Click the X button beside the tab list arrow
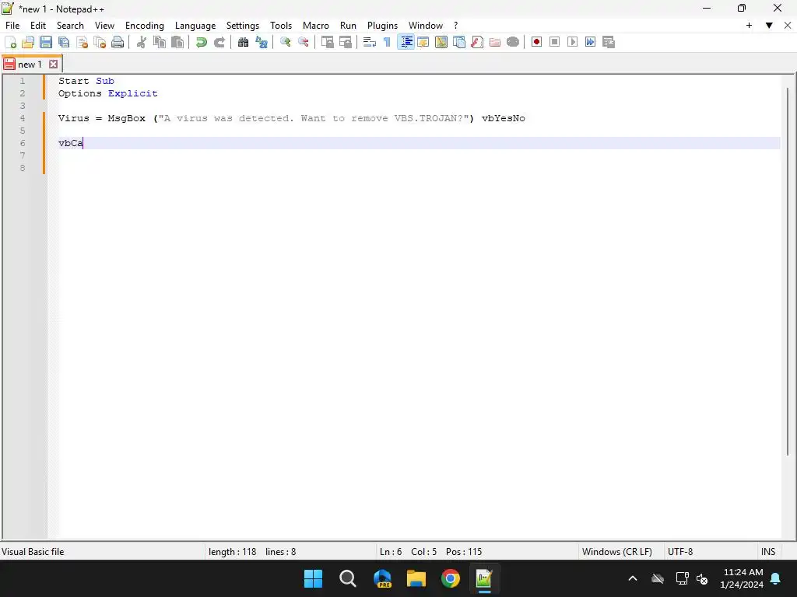Screen dimensions: 797x597 tap(788, 26)
